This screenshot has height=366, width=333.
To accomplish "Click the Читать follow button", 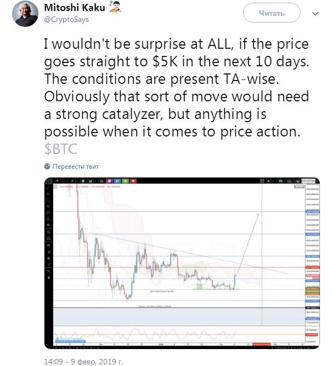I will (x=272, y=13).
